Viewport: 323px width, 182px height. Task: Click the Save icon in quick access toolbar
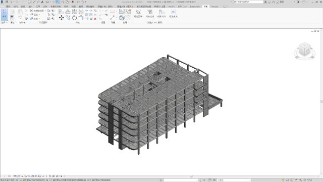point(7,2)
